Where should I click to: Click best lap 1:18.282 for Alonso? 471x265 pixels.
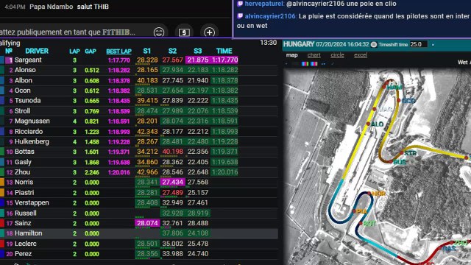119,71
